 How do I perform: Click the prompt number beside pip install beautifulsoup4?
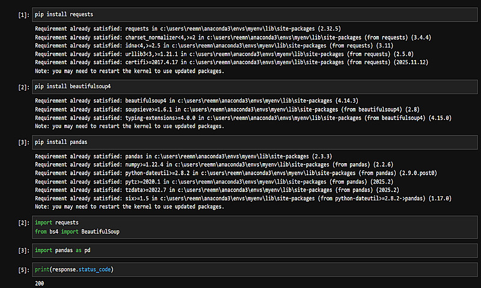(22, 88)
